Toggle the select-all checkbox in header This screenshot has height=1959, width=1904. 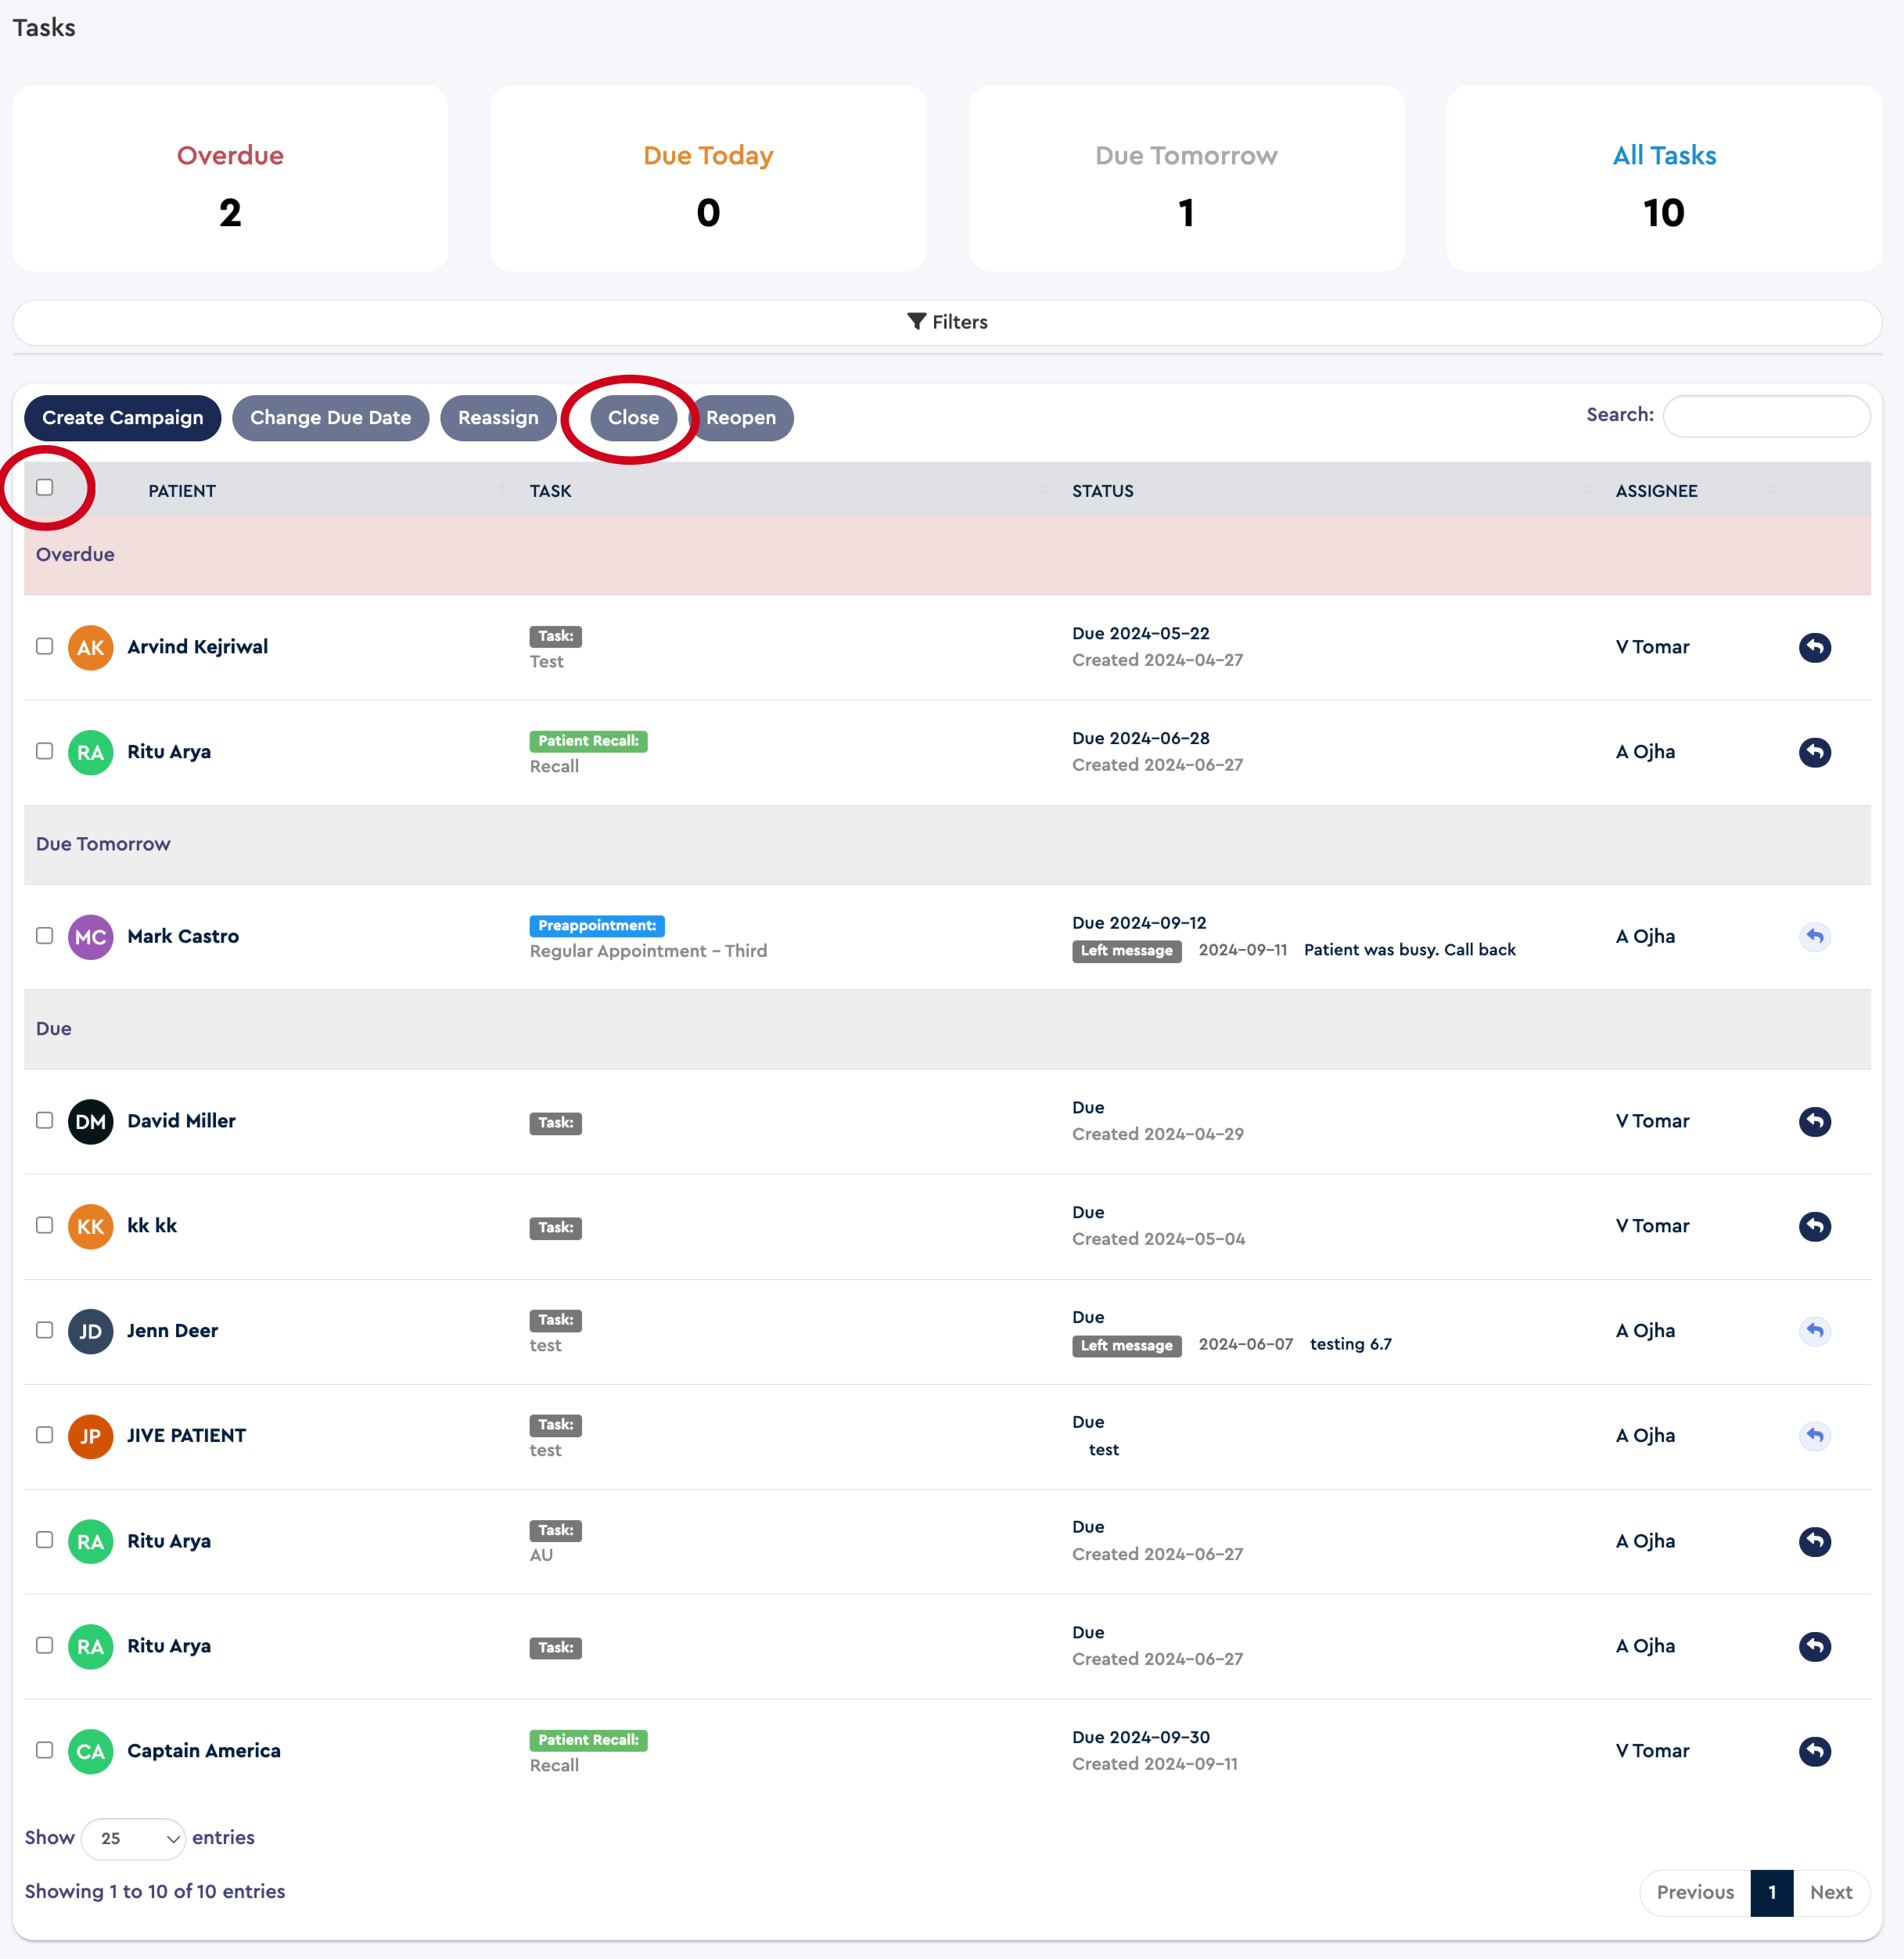45,488
